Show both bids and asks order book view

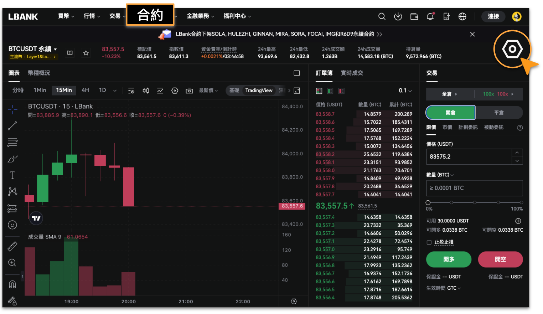pyautogui.click(x=319, y=91)
